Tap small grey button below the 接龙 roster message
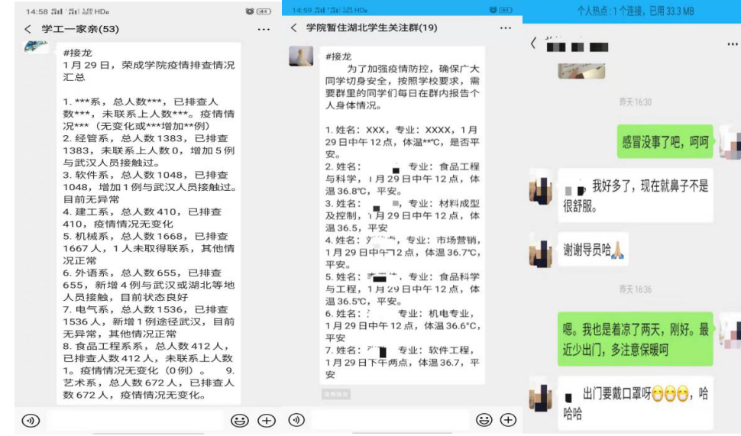The image size is (741, 436). tap(336, 395)
